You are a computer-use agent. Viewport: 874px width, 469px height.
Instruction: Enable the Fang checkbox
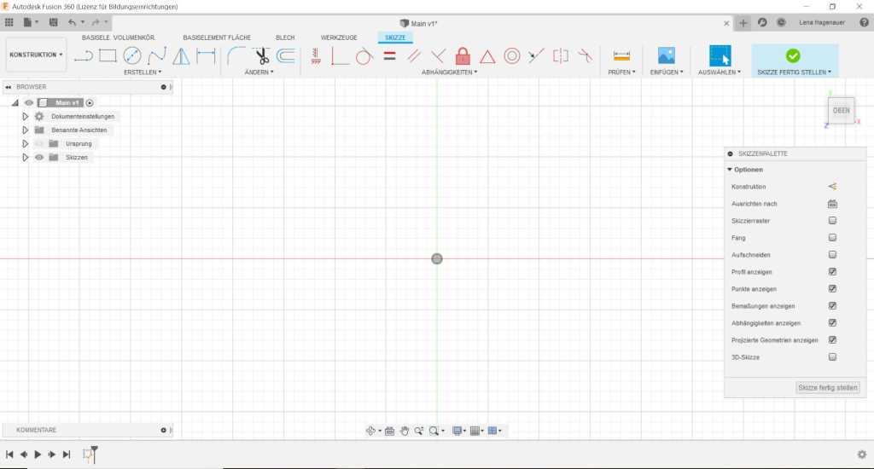point(832,238)
